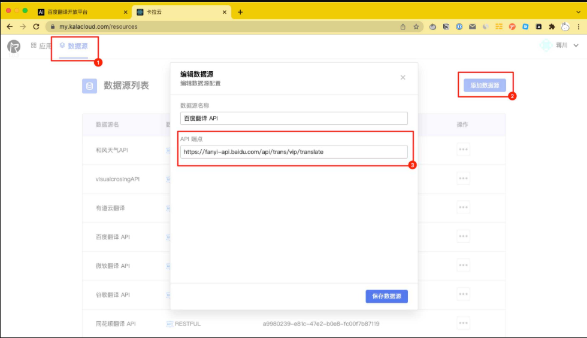
Task: Focus the API 端点 input field
Action: pos(294,152)
